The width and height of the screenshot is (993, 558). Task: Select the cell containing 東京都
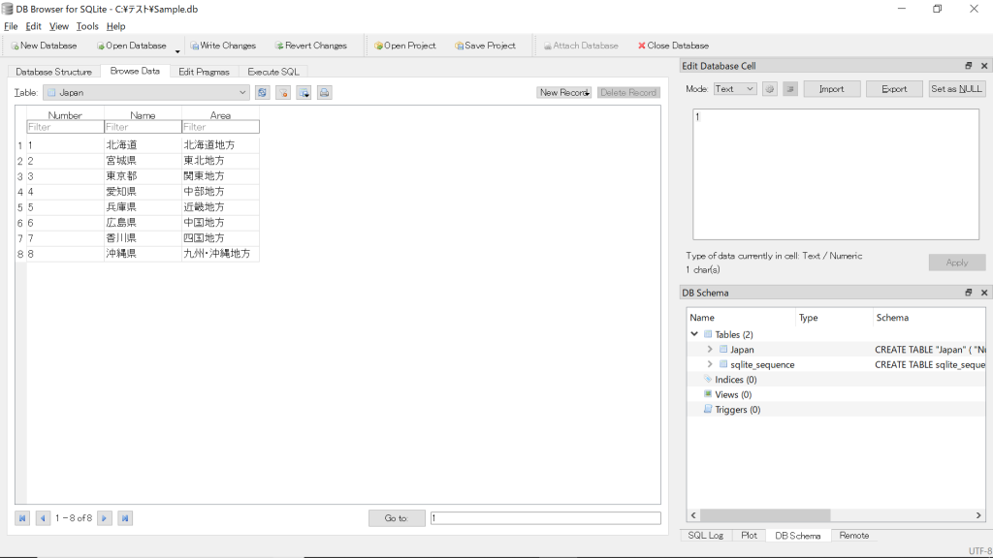[144, 176]
